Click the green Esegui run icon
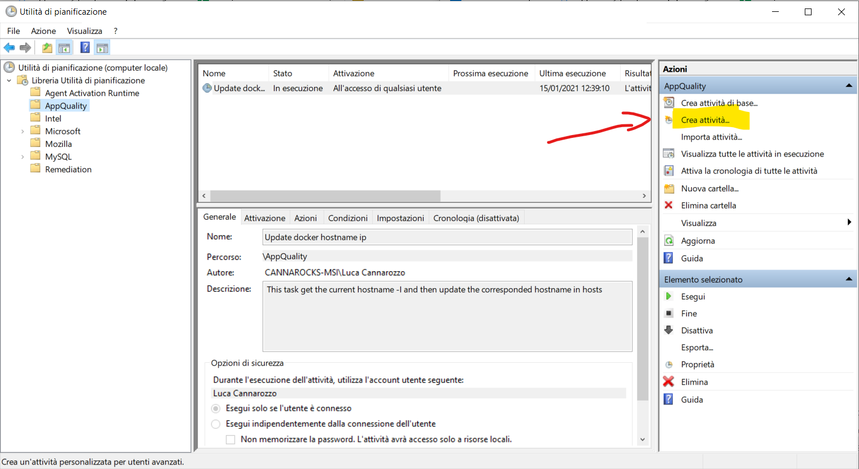Screen dimensions: 859x469 [x=669, y=296]
